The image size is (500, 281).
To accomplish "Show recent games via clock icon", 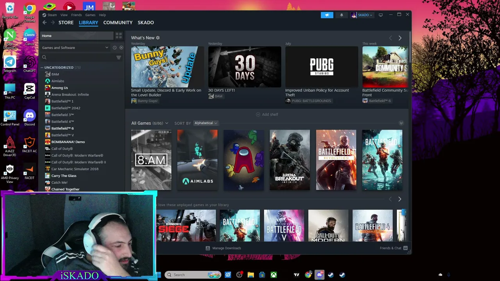I will click(114, 48).
